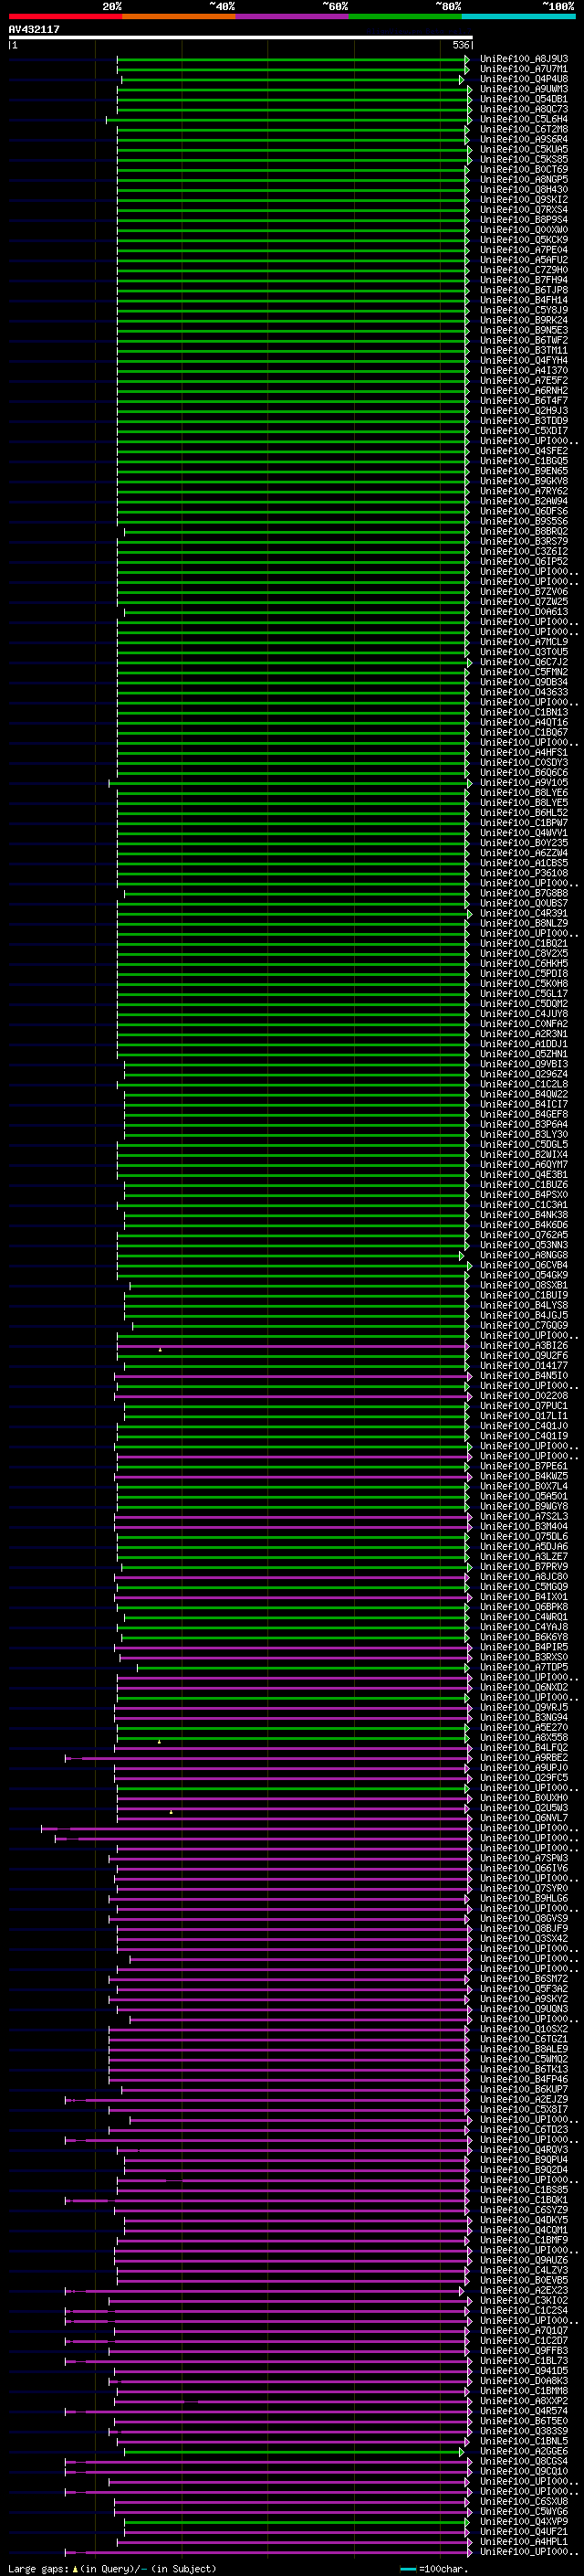The width and height of the screenshot is (584, 2576).
Task: Select the UniRef100_Q75DL6 hit label
Action: pyautogui.click(x=524, y=1536)
